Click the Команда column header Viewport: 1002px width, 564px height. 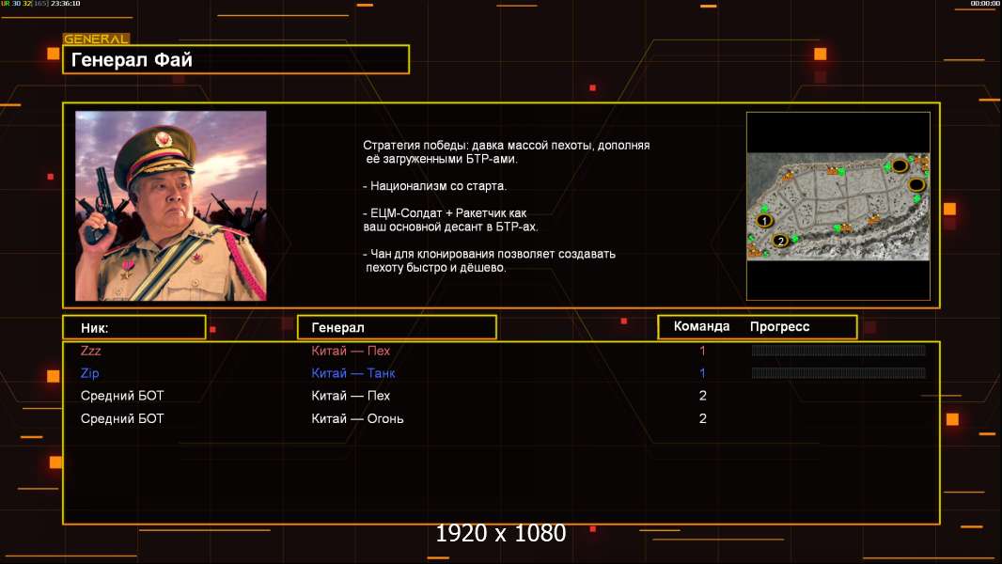click(701, 326)
